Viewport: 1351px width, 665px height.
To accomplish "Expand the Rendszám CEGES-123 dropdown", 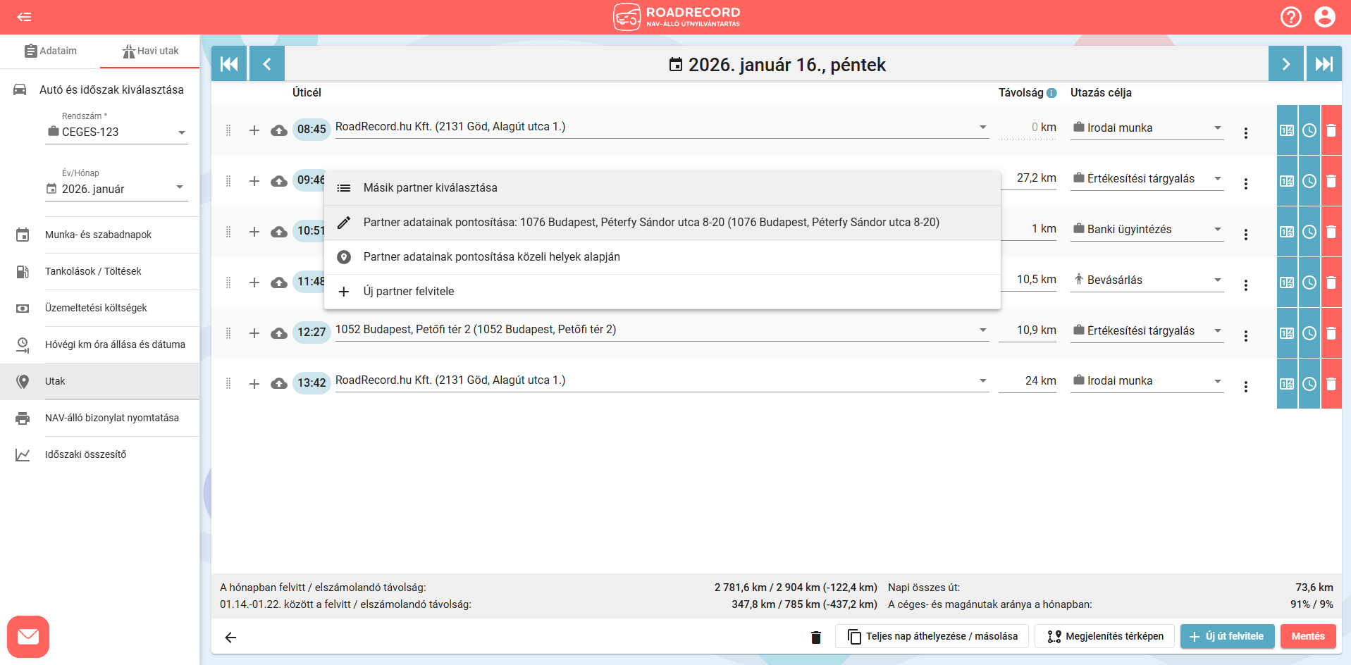I will point(181,132).
